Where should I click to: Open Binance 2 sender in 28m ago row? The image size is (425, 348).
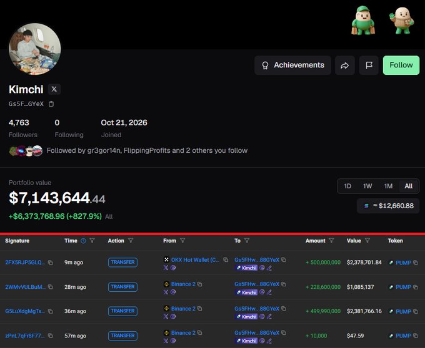click(183, 284)
